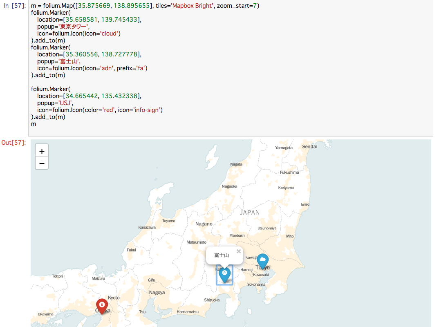The height and width of the screenshot is (327, 439).
Task: Click the 富士山 popup bubble text
Action: click(x=221, y=255)
